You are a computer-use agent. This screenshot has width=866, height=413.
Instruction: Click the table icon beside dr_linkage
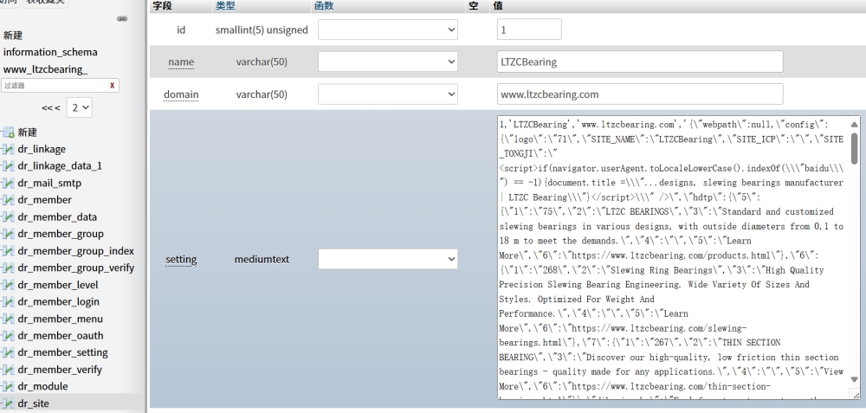[x=8, y=149]
